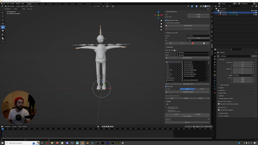
Task: Click Add Custom Entry button
Action: pyautogui.click(x=187, y=84)
